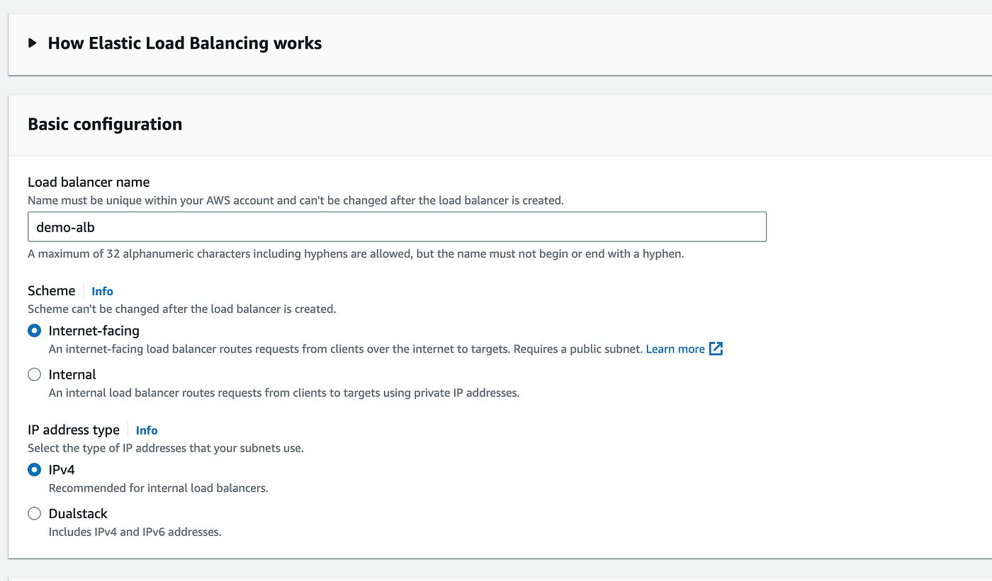This screenshot has height=581, width=992.
Task: Open the Info link next to Scheme
Action: pyautogui.click(x=102, y=291)
